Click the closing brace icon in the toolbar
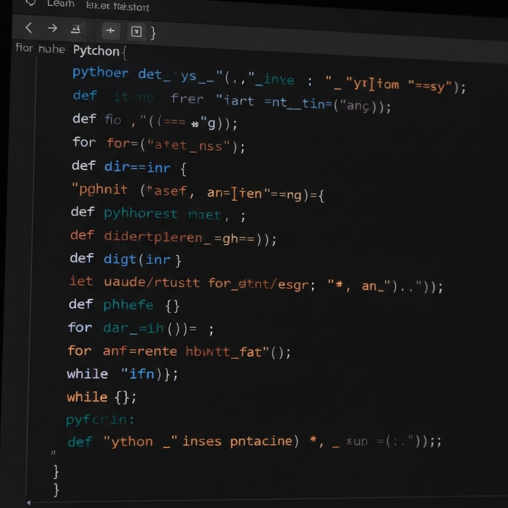The image size is (508, 508). tap(154, 32)
